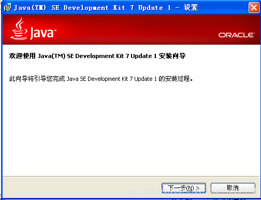The width and height of the screenshot is (261, 200).
Task: Click the ORACLE logo in the banner
Action: pos(237,35)
